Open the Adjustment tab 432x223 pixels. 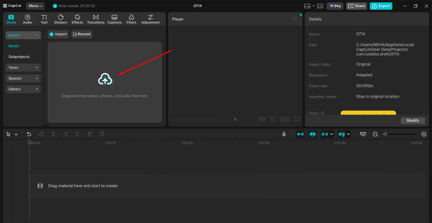[151, 19]
